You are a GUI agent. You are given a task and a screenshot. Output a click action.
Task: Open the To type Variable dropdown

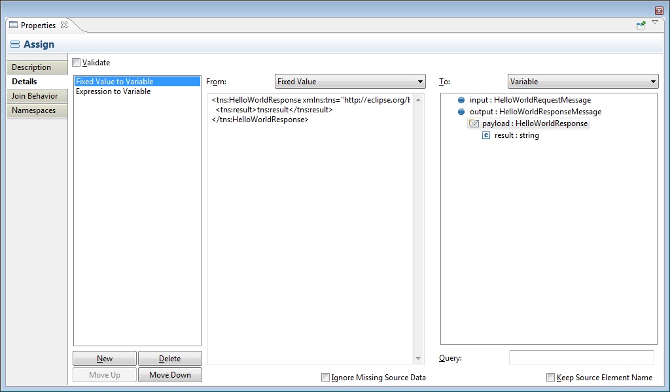[x=582, y=82]
